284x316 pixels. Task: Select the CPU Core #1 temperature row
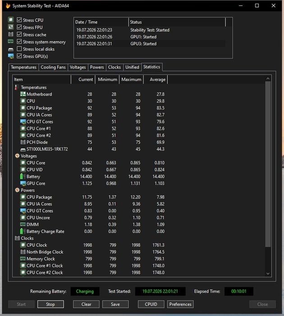tap(91, 128)
